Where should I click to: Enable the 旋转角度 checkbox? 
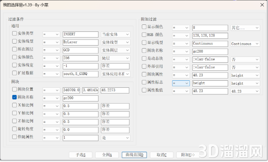[x=14, y=129]
